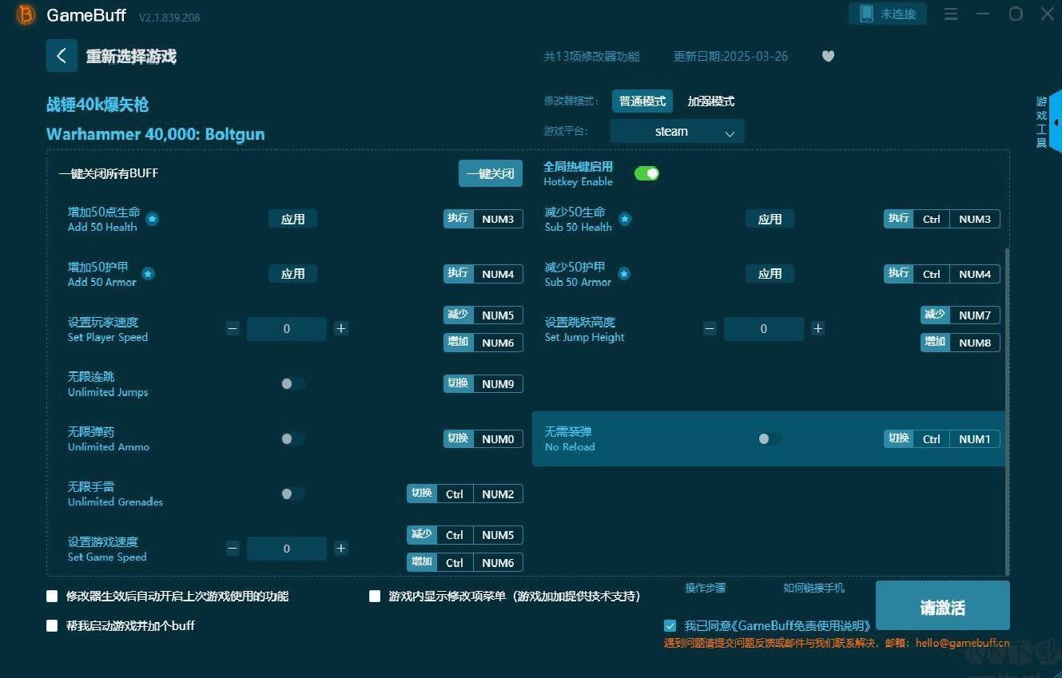The image size is (1062, 678).
Task: Click the vertical scrollbar of cheat list
Action: pos(1007,411)
